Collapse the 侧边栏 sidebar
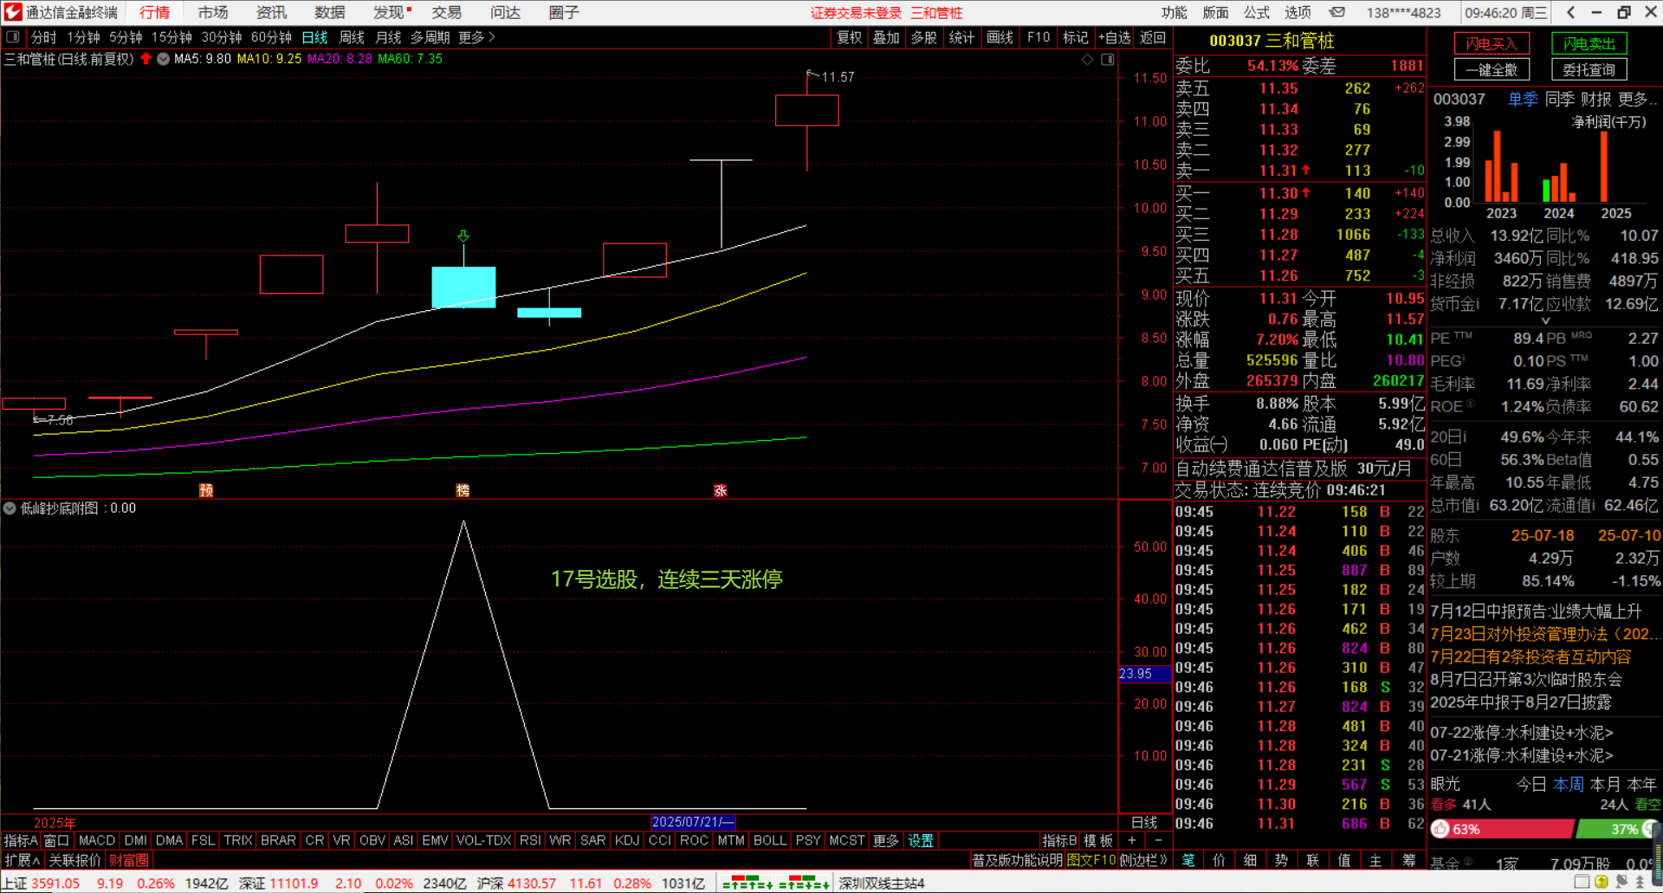Screen dimensions: 1663x893 tap(1143, 860)
